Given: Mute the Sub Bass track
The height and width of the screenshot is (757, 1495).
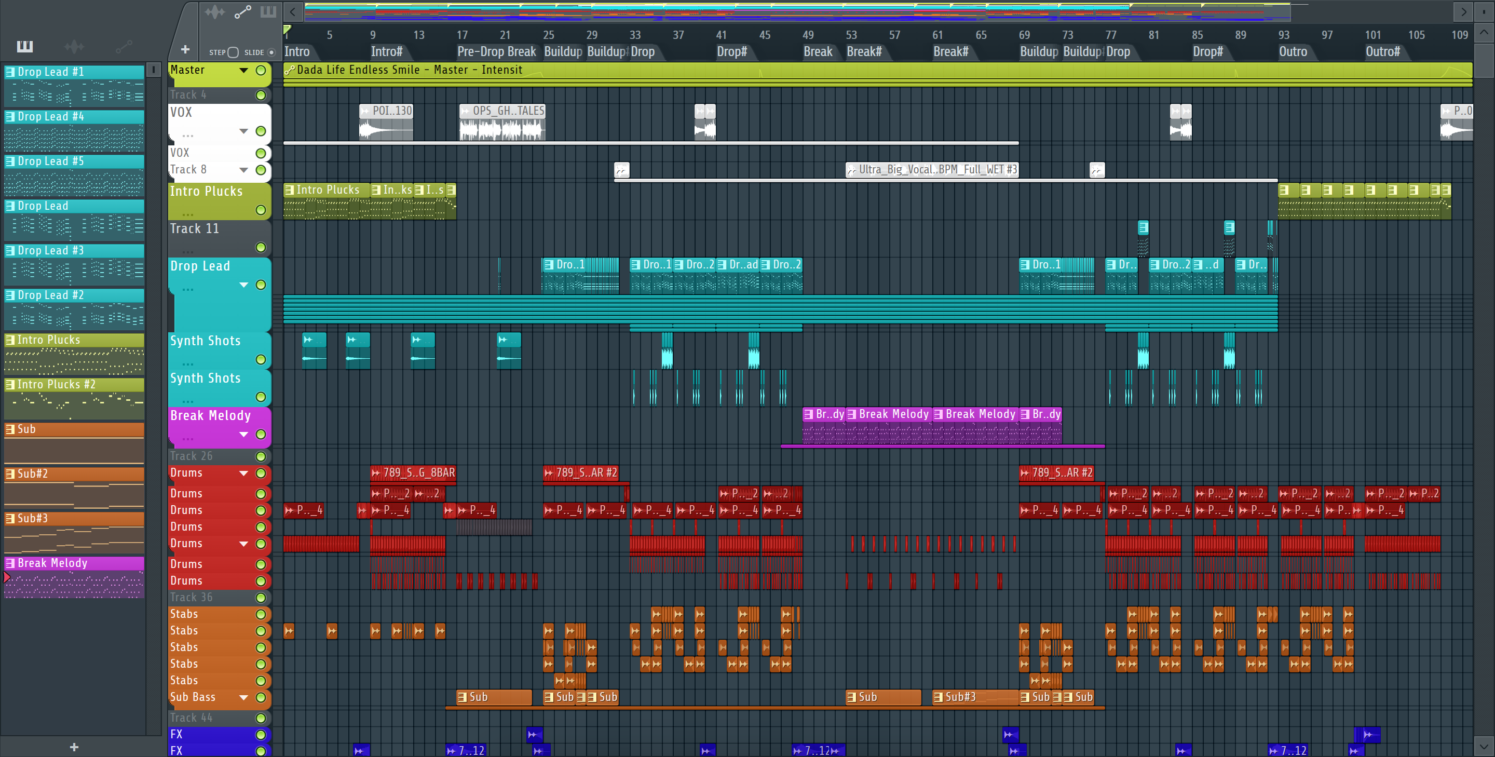Looking at the screenshot, I should [261, 698].
